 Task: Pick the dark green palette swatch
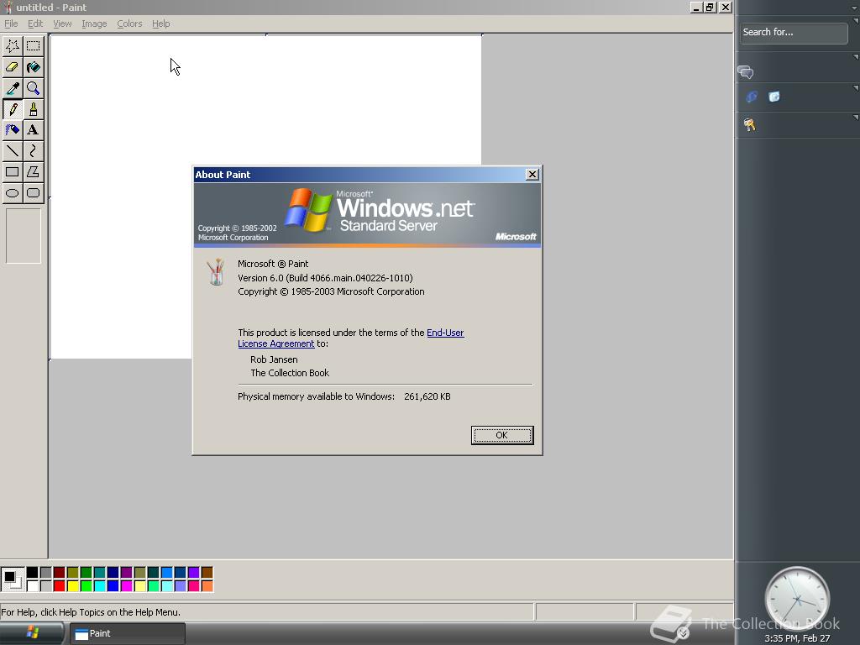pos(87,573)
